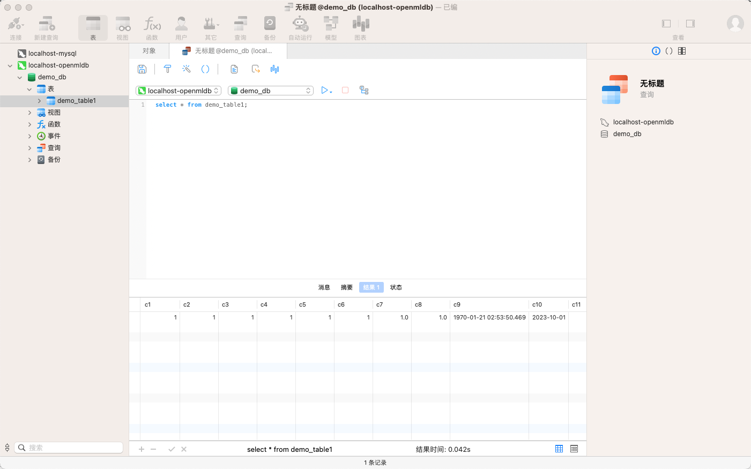The width and height of the screenshot is (751, 469).
Task: Click the explain query plan icon
Action: pos(364,90)
